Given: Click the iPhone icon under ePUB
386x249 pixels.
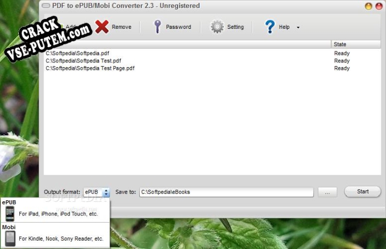Looking at the screenshot, I should click(x=10, y=214).
